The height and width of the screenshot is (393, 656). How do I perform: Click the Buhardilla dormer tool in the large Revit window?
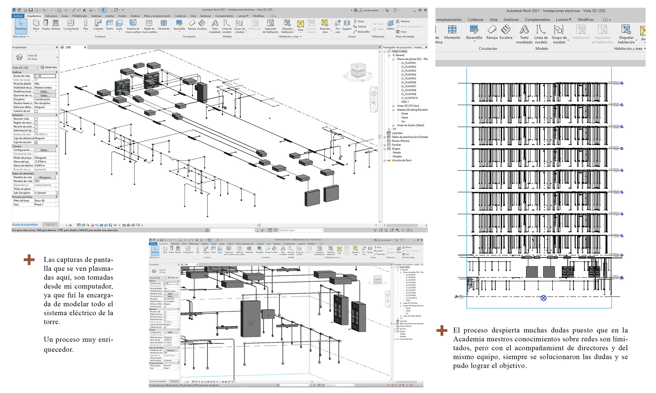pos(361,32)
